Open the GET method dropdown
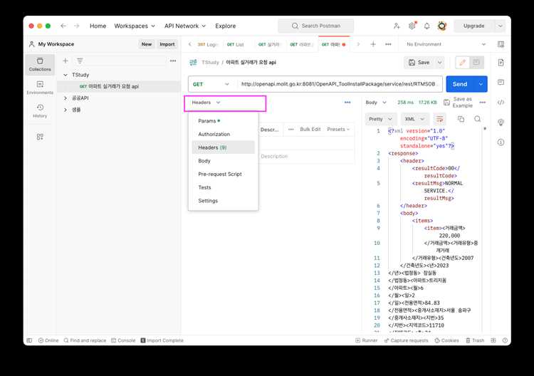This screenshot has width=534, height=376. [211, 84]
